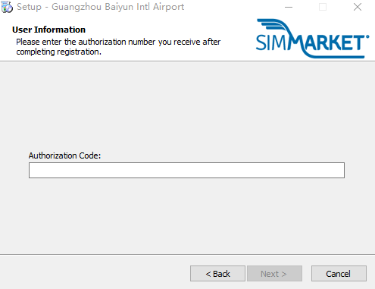Click the greyed-out maximize button
Screen dimensions: 375x289
(323, 7)
